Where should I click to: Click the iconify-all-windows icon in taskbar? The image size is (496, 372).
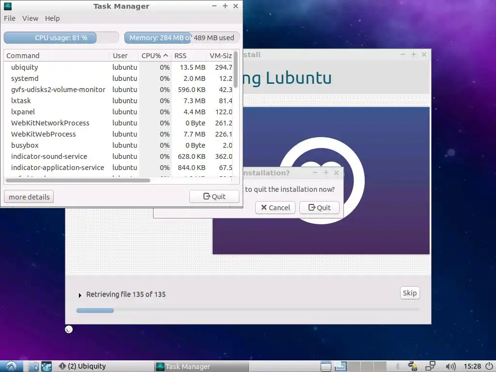coord(325,366)
